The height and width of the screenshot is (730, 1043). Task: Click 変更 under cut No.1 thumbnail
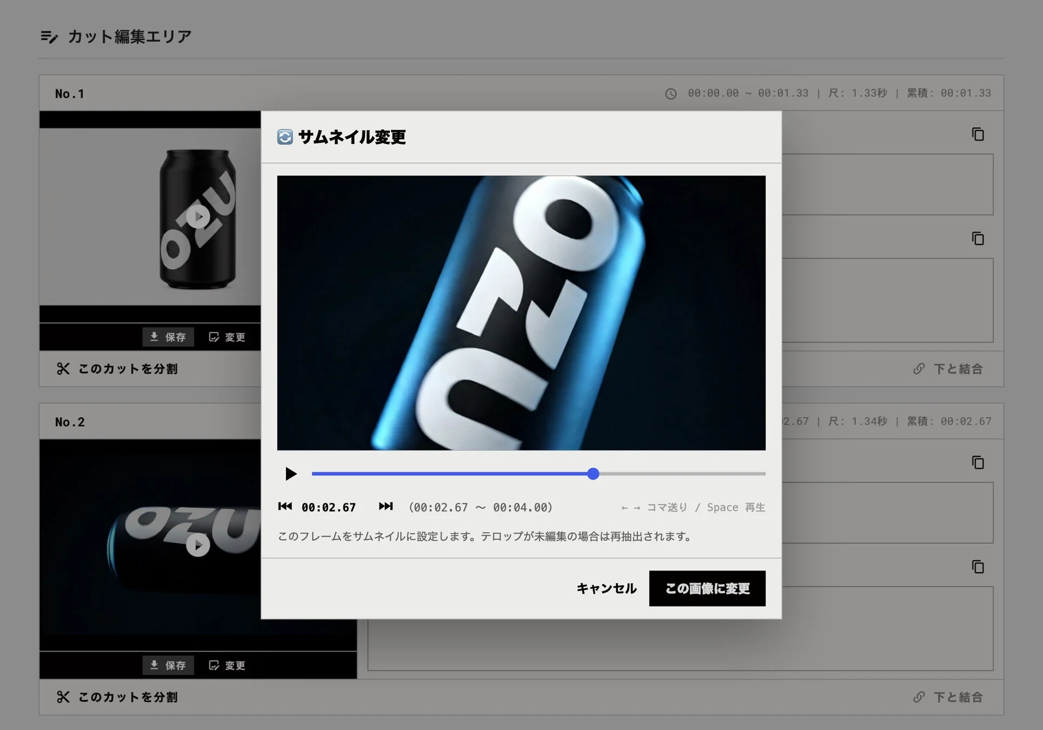[227, 337]
